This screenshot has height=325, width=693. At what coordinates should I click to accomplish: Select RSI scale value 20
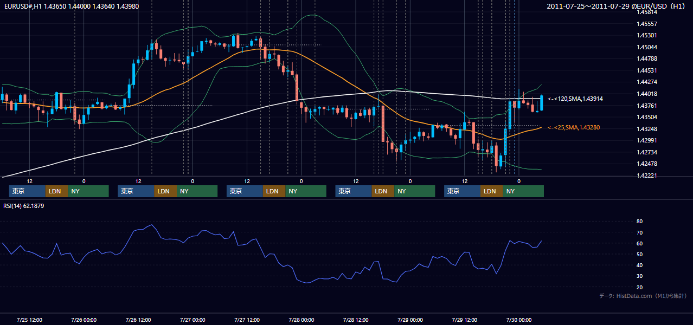pyautogui.click(x=639, y=287)
